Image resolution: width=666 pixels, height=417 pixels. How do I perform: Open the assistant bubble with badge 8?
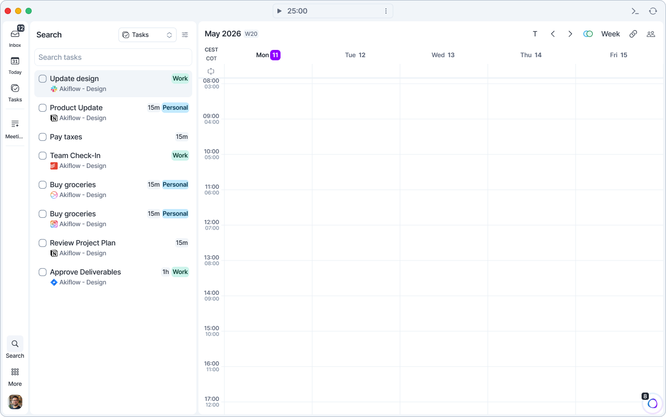pyautogui.click(x=652, y=403)
